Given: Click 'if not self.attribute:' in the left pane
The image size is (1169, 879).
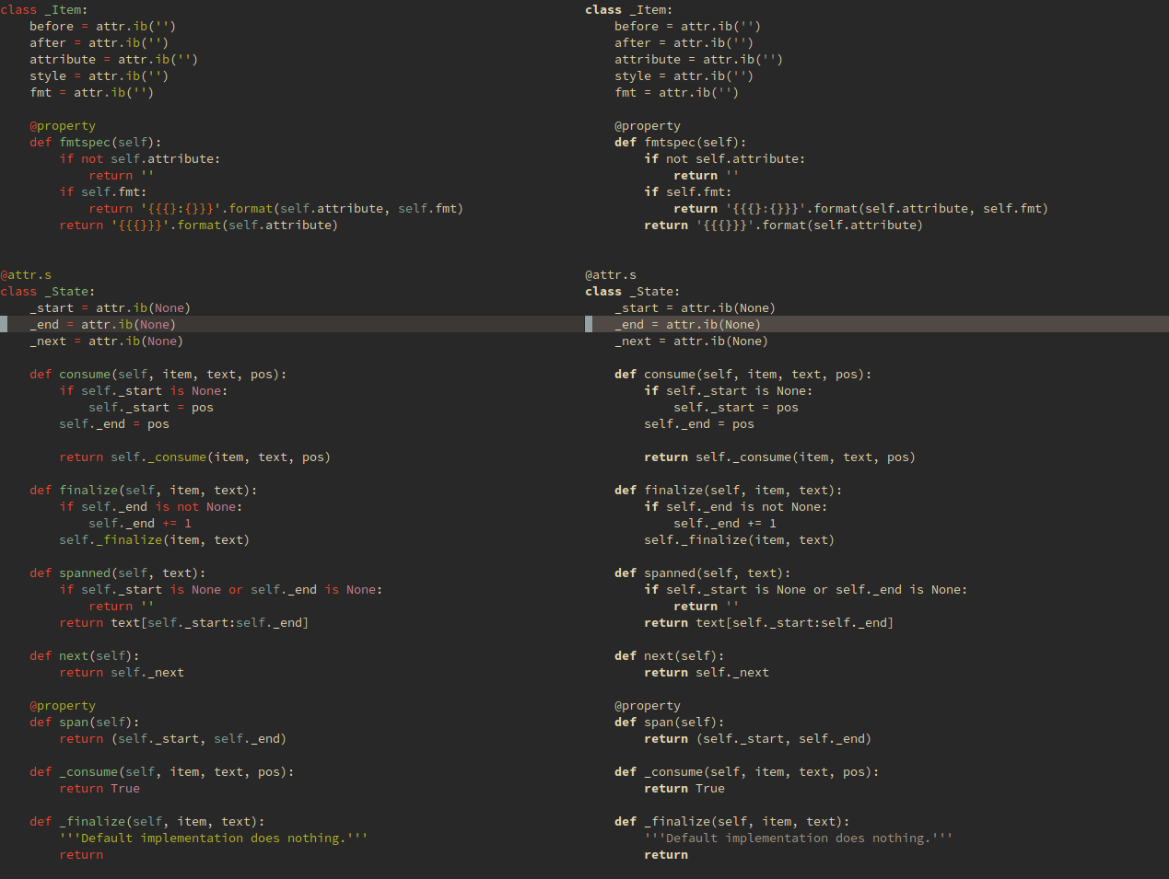Looking at the screenshot, I should 139,159.
